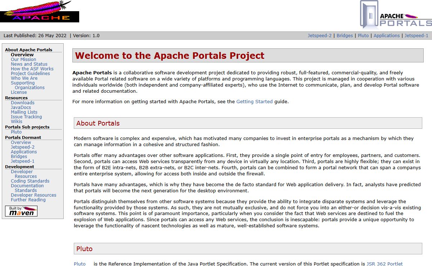Open the Our Mission page
The width and height of the screenshot is (432, 267).
tap(23, 60)
